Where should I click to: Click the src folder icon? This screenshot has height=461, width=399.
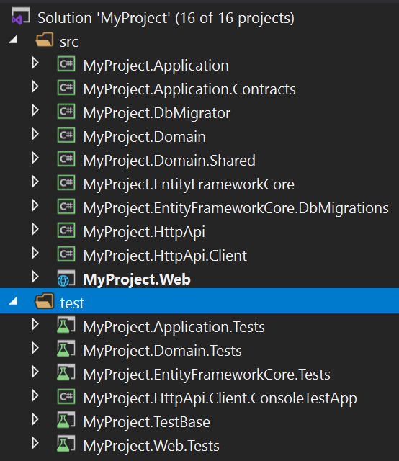click(x=45, y=40)
